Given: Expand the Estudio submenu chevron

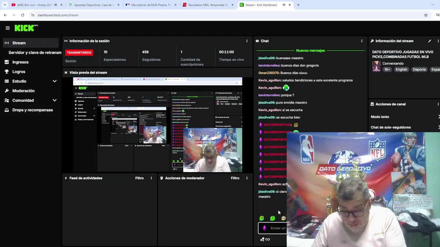Looking at the screenshot, I should click(x=54, y=81).
